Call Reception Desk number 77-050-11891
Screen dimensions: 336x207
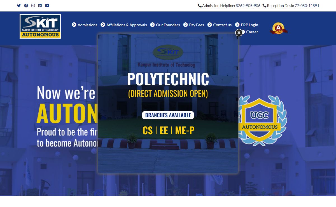tap(307, 6)
